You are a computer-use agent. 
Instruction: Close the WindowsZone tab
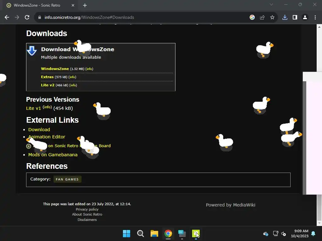click(x=73, y=5)
